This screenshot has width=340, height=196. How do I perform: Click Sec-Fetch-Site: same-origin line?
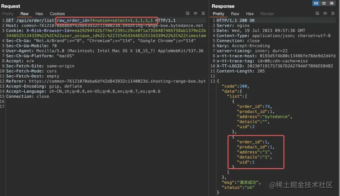(x=40, y=66)
